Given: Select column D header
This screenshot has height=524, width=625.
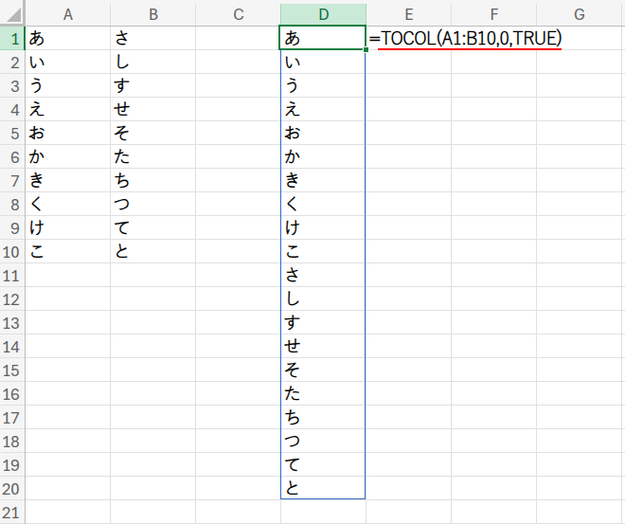Looking at the screenshot, I should pyautogui.click(x=323, y=13).
